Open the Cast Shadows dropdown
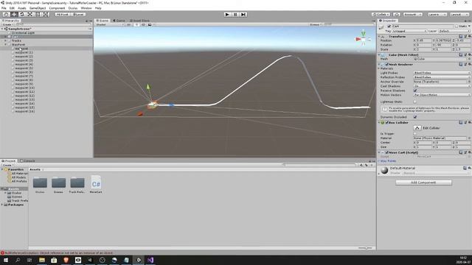 click(x=442, y=86)
